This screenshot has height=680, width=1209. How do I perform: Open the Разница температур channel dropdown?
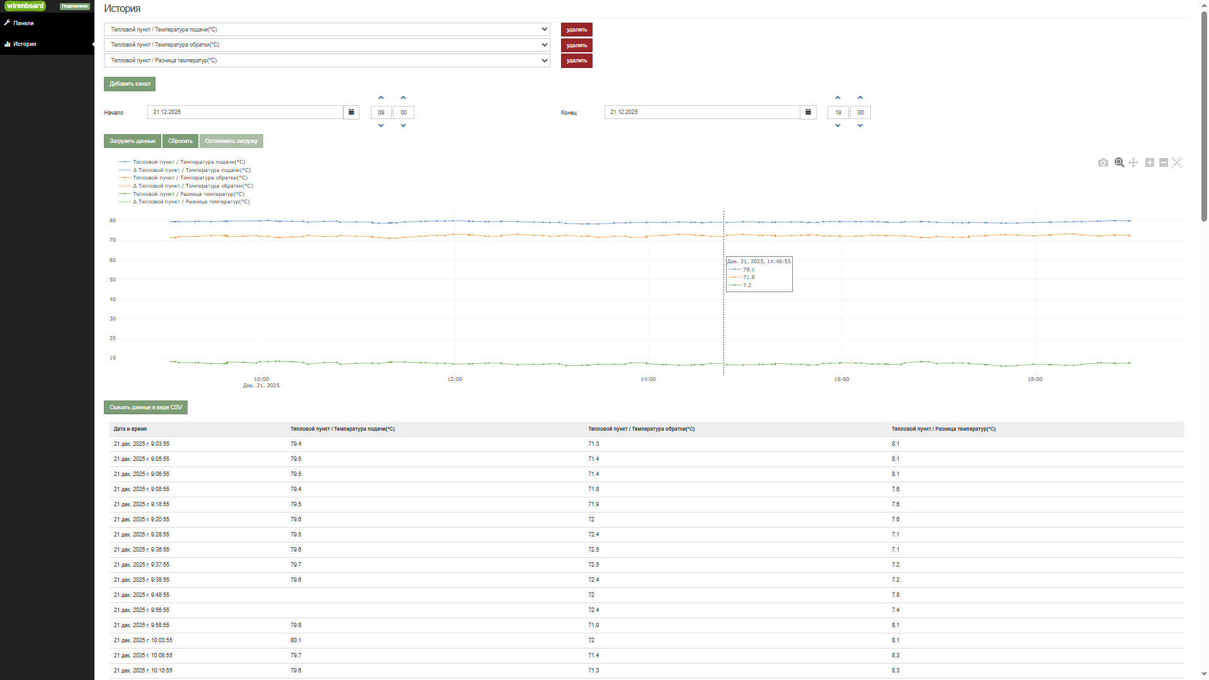pos(327,60)
